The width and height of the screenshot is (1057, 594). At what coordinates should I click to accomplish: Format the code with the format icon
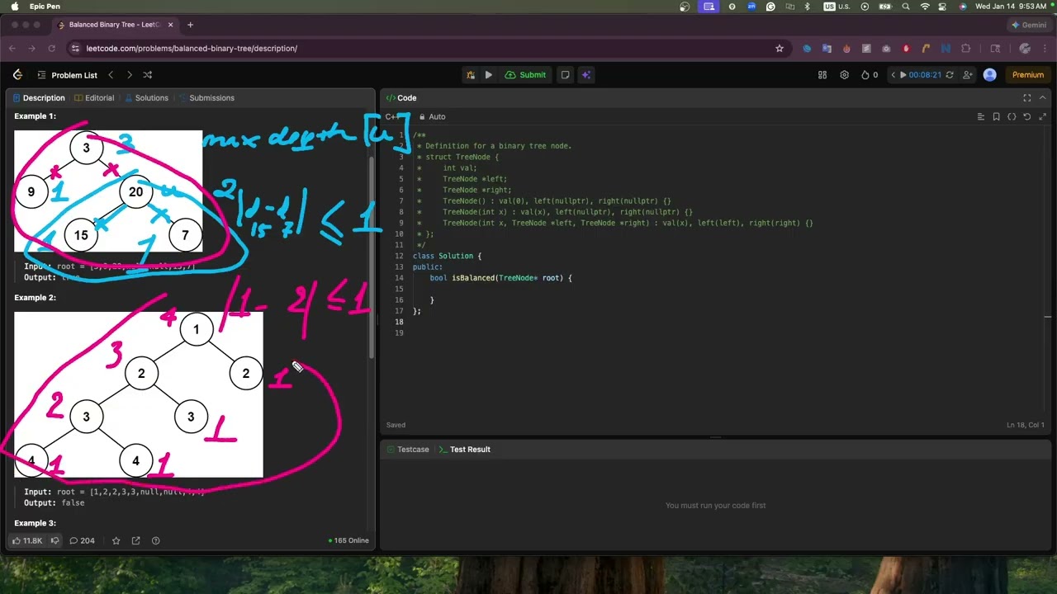[x=981, y=117]
